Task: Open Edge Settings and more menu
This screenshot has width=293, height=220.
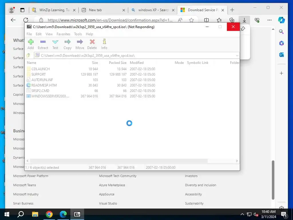Action: (270, 20)
